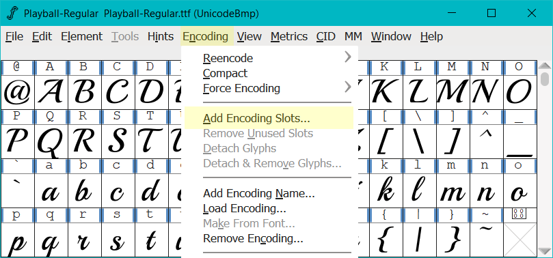
Task: Select the lowercase t glyph
Action: 152,240
